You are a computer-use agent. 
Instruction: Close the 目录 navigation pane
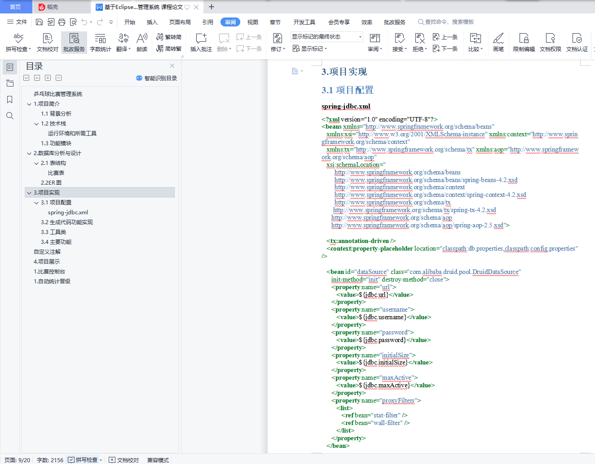tap(172, 66)
